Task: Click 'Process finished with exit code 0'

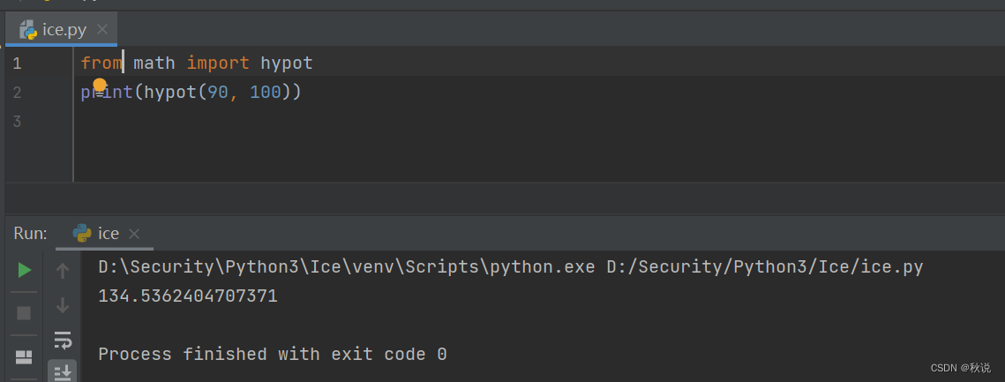Action: tap(273, 354)
